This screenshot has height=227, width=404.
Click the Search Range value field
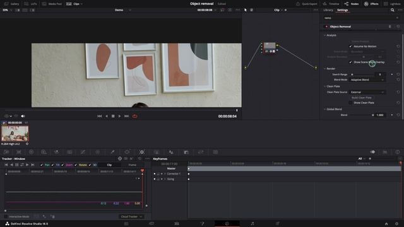pyautogui.click(x=380, y=74)
